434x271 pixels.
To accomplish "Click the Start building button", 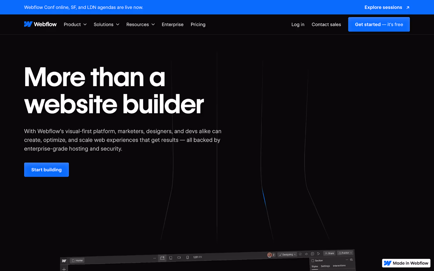I will pos(46,170).
